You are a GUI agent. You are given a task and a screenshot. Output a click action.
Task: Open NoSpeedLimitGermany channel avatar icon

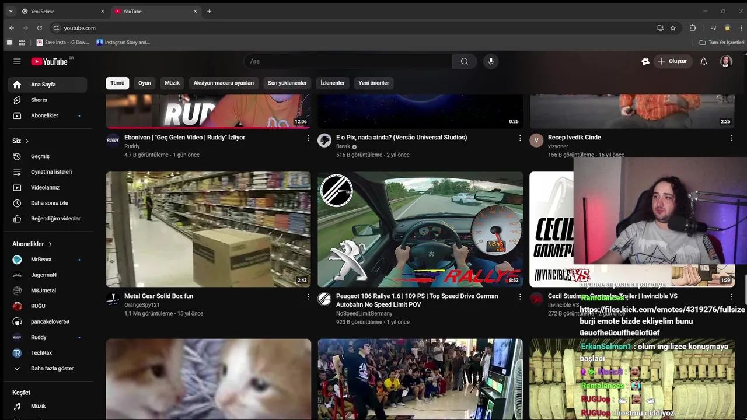(324, 299)
